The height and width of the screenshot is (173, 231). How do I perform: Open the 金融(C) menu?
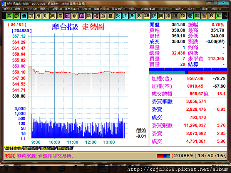(133, 9)
